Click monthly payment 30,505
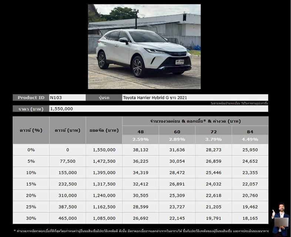291x237 pixels. click(140, 196)
